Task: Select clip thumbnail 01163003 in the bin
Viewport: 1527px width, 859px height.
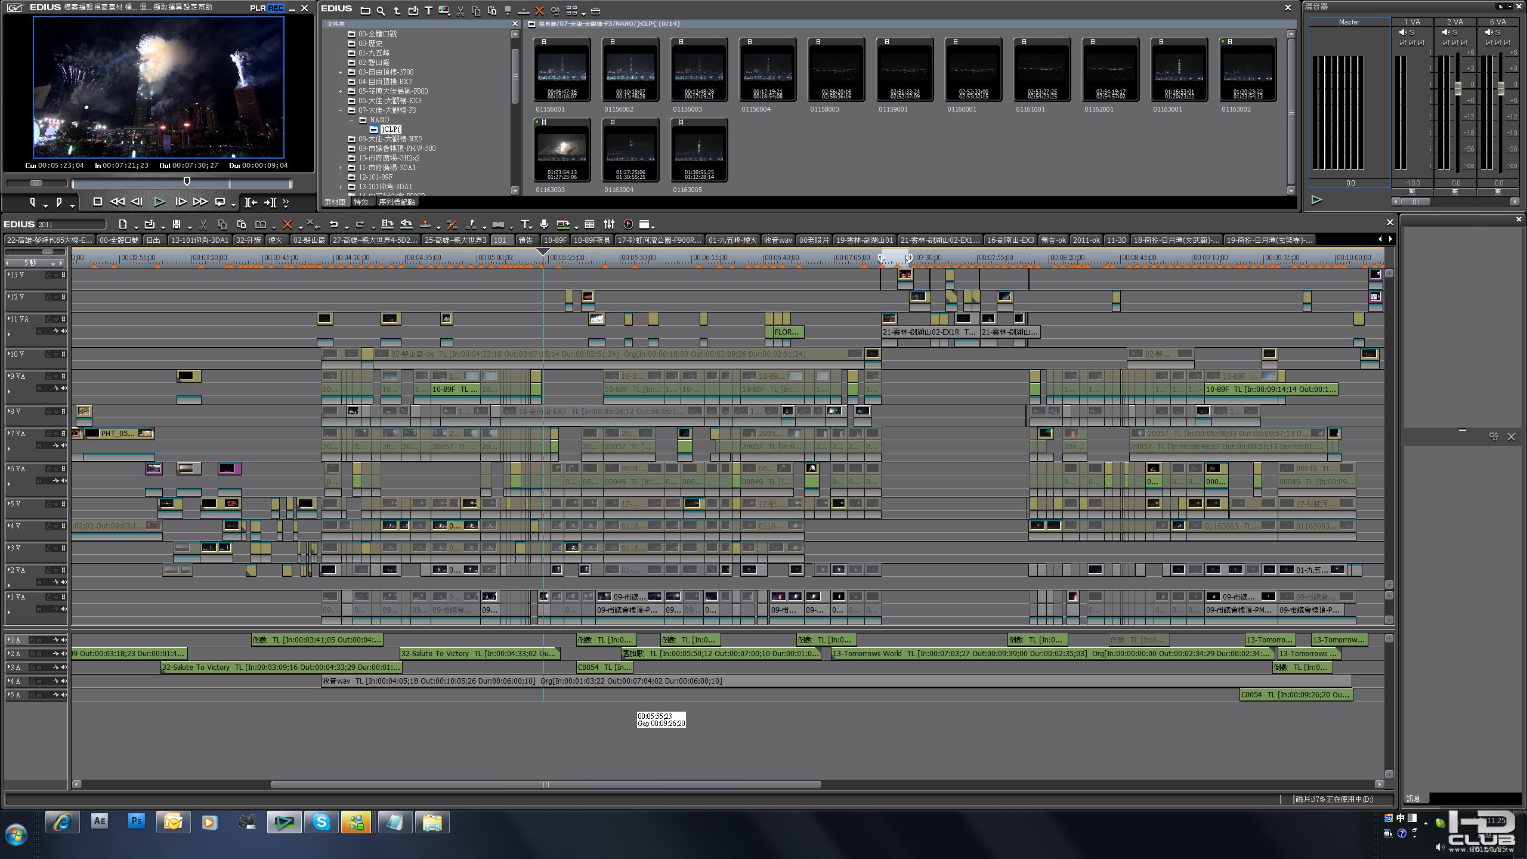Action: 561,149
